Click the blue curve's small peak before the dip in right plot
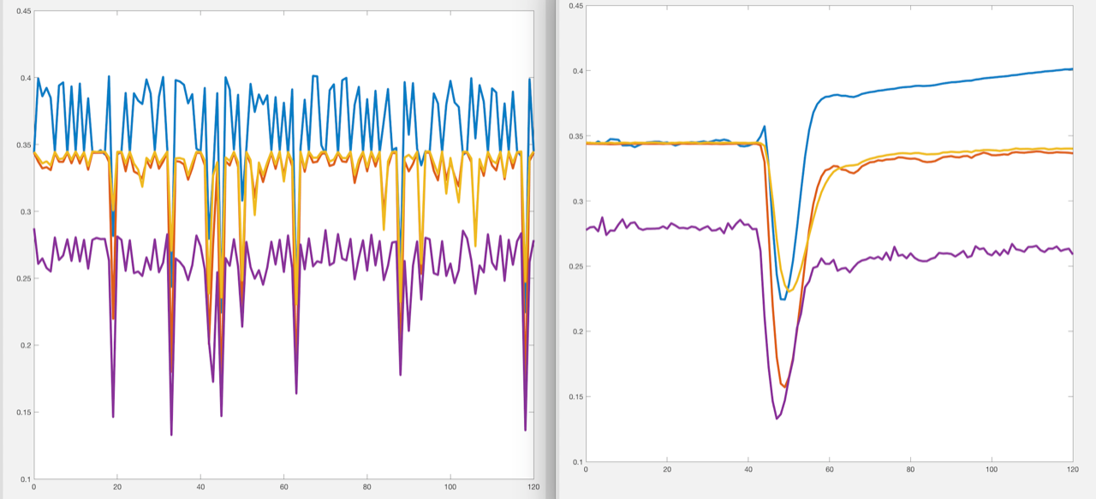This screenshot has width=1096, height=499. coord(764,127)
